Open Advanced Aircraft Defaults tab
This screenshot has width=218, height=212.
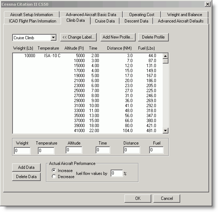coord(181,21)
